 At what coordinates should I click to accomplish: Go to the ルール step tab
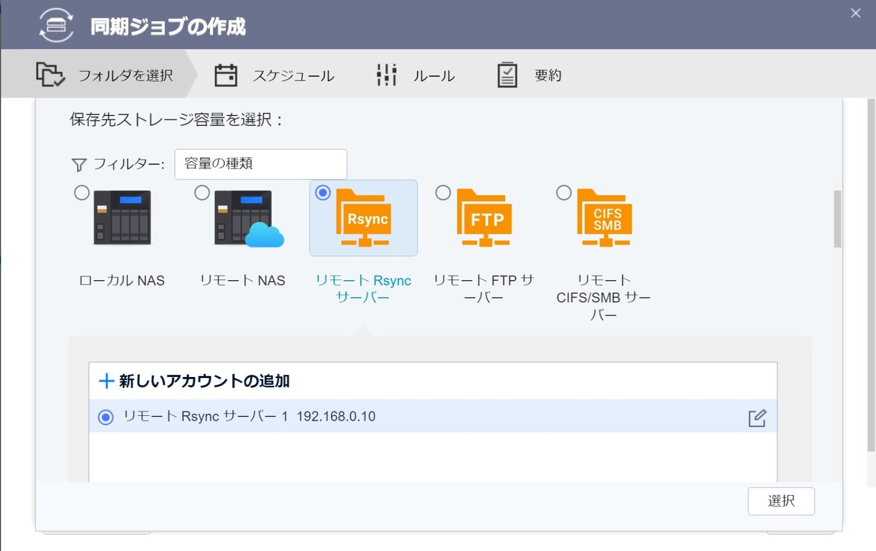416,76
